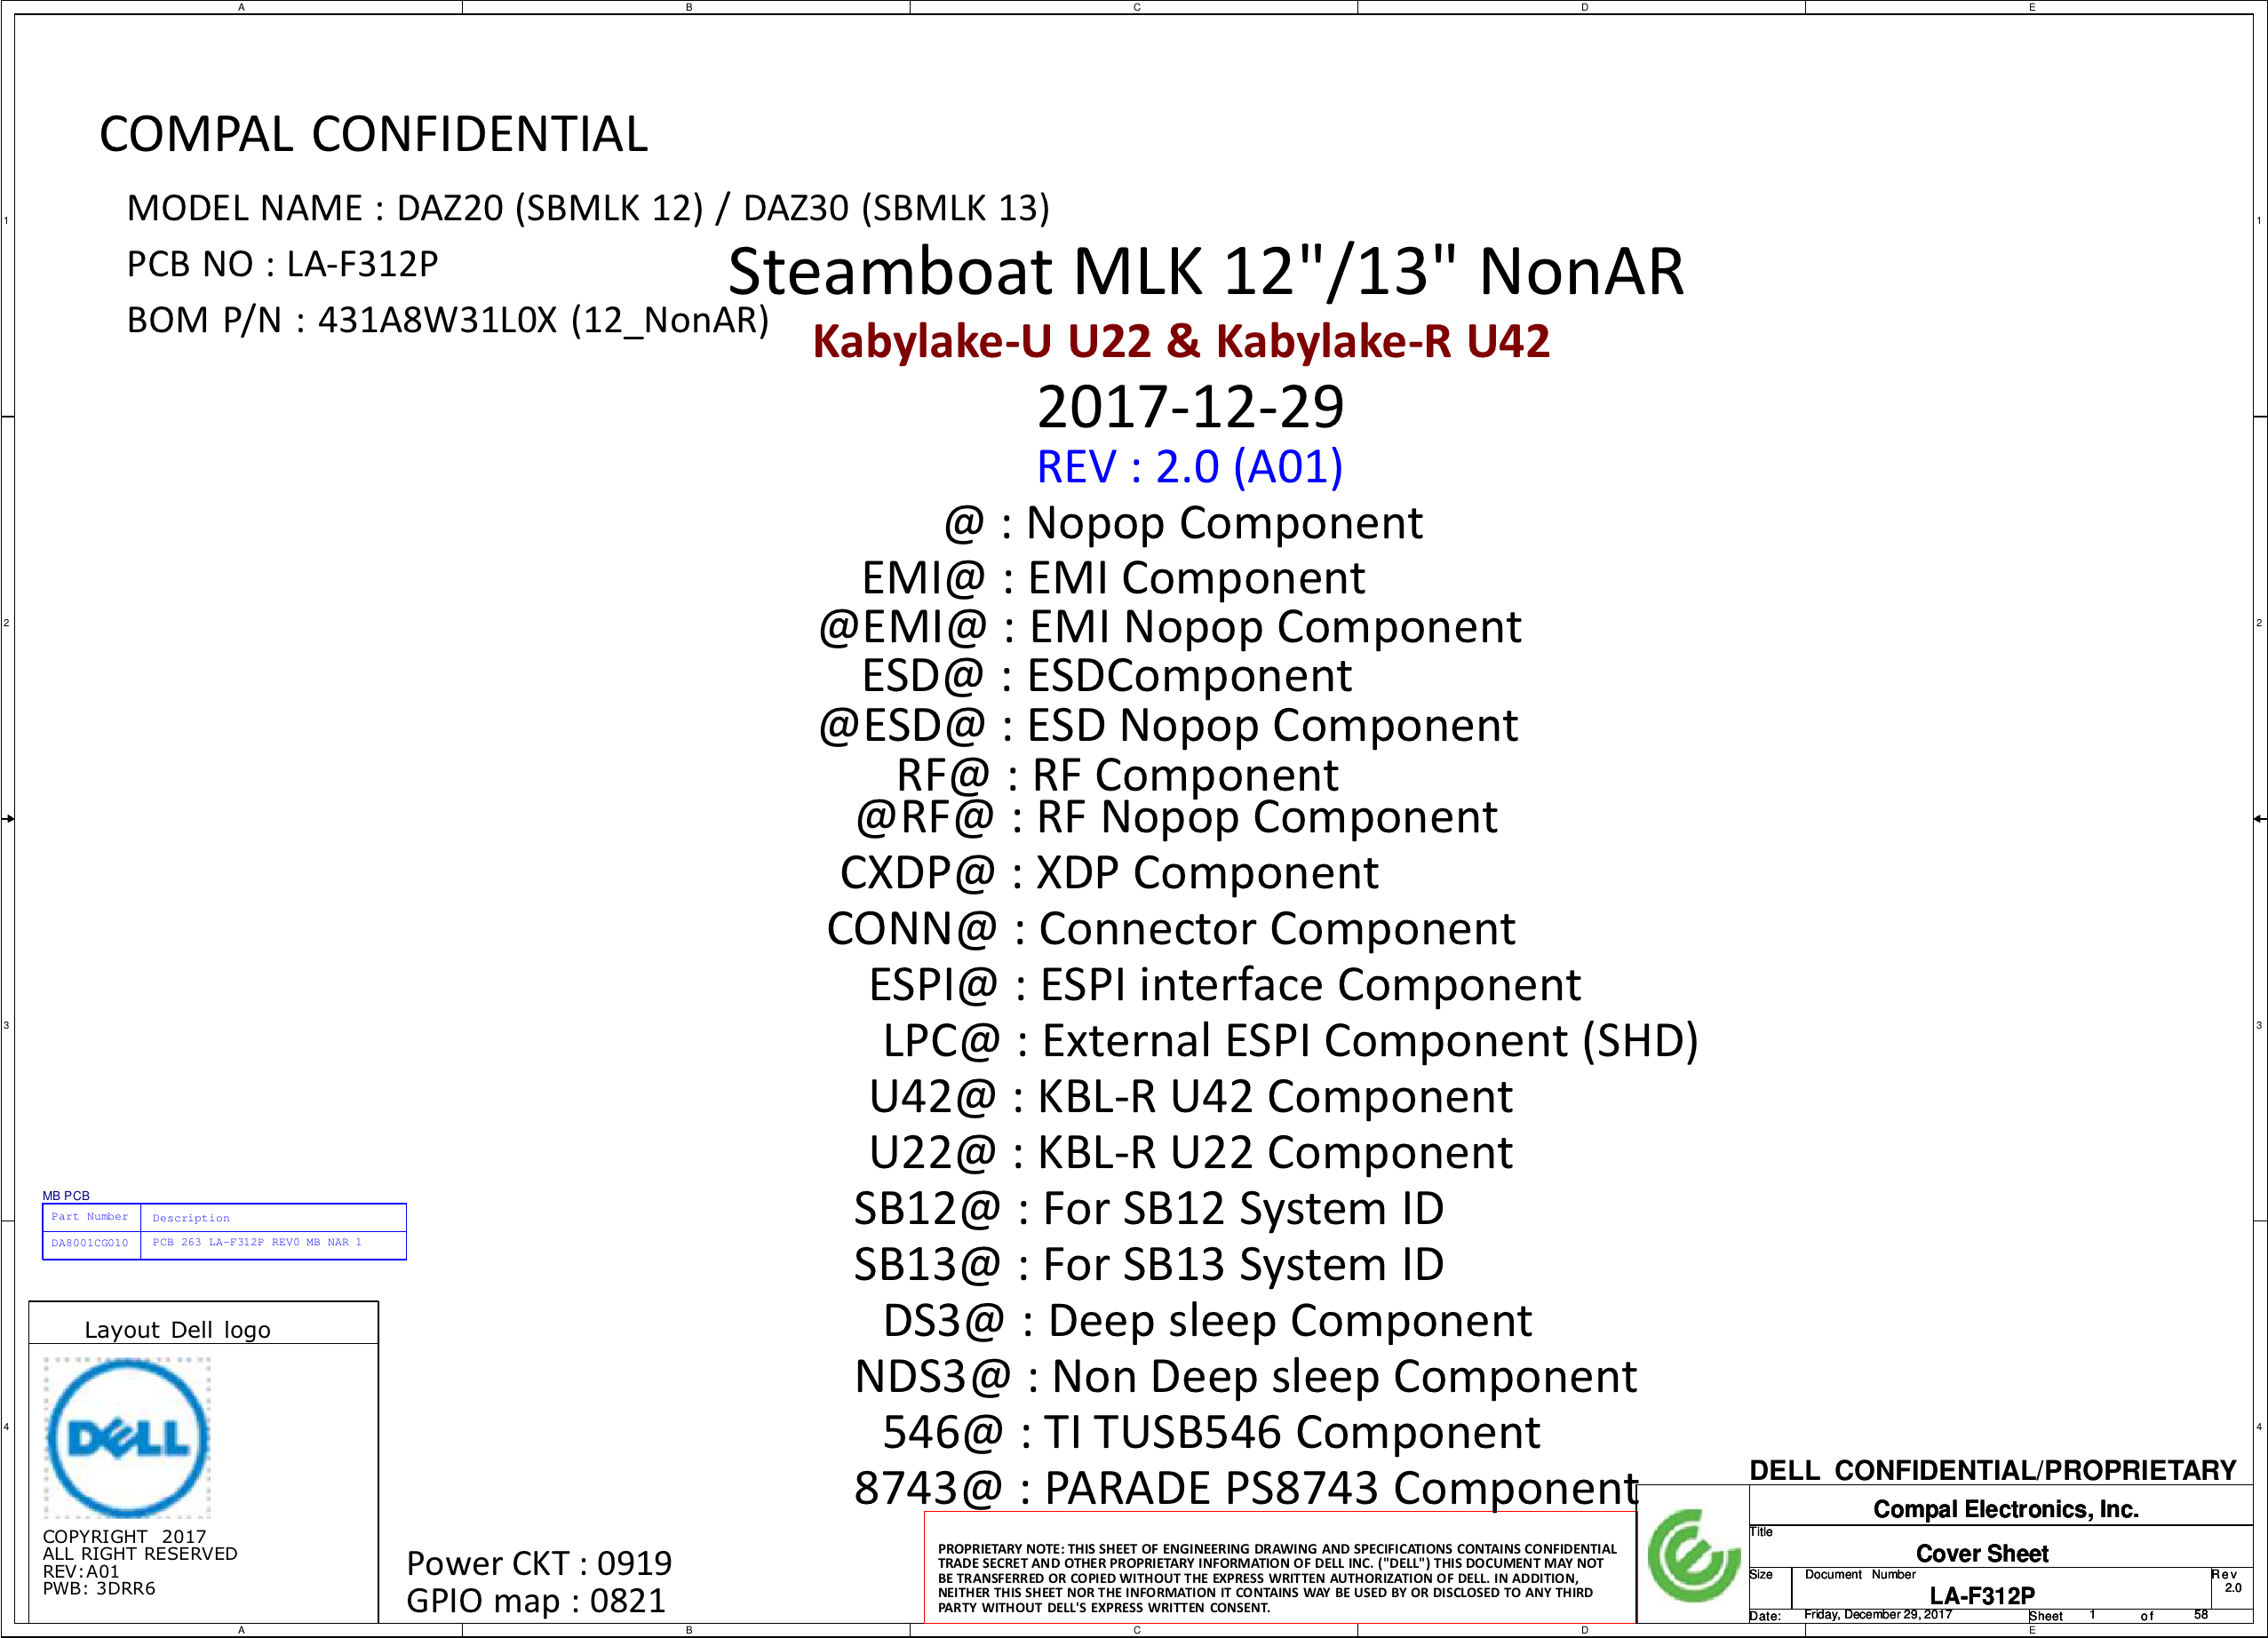The image size is (2268, 1638).
Task: Click the blue 'REV : 2.0 (A01)' text
Action: pos(1190,467)
